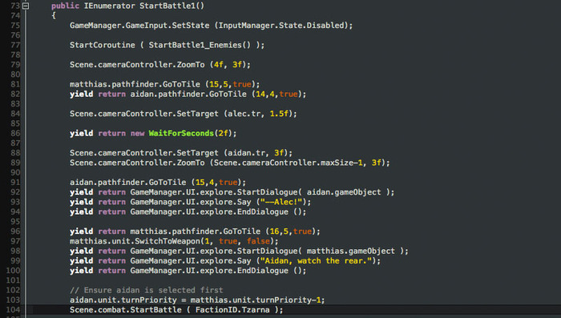Click the ZoomTo call on line 79
This screenshot has height=318, width=561.
[x=191, y=65]
